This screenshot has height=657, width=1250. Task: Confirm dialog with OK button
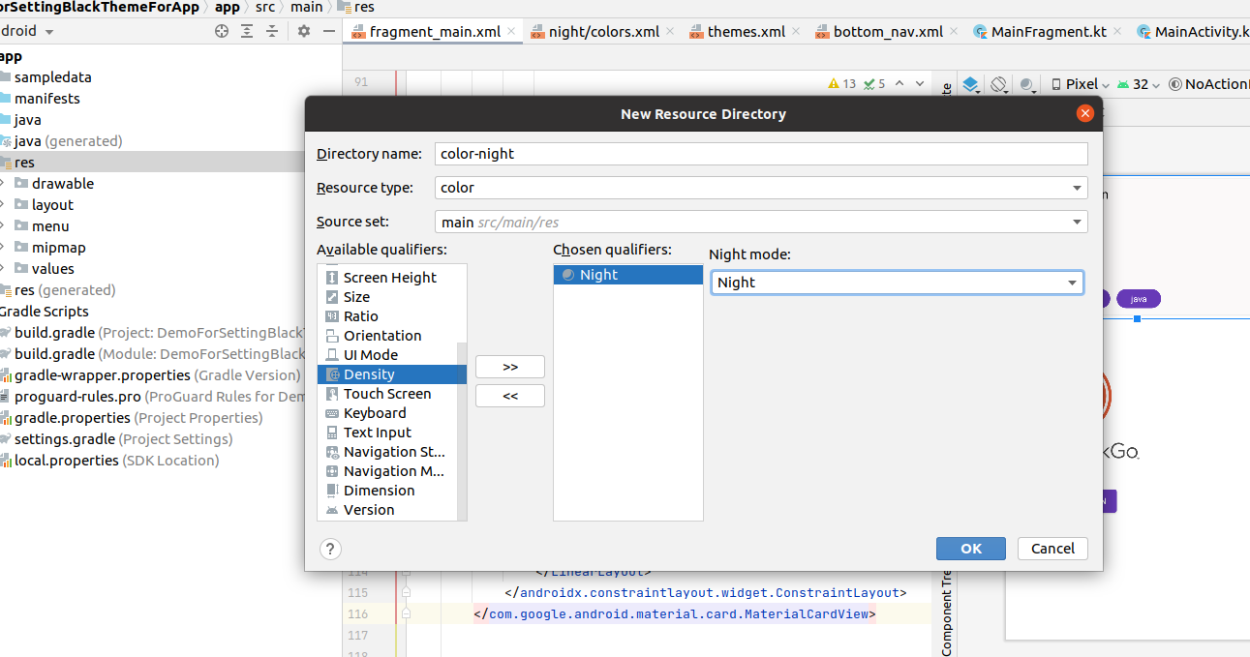tap(971, 549)
